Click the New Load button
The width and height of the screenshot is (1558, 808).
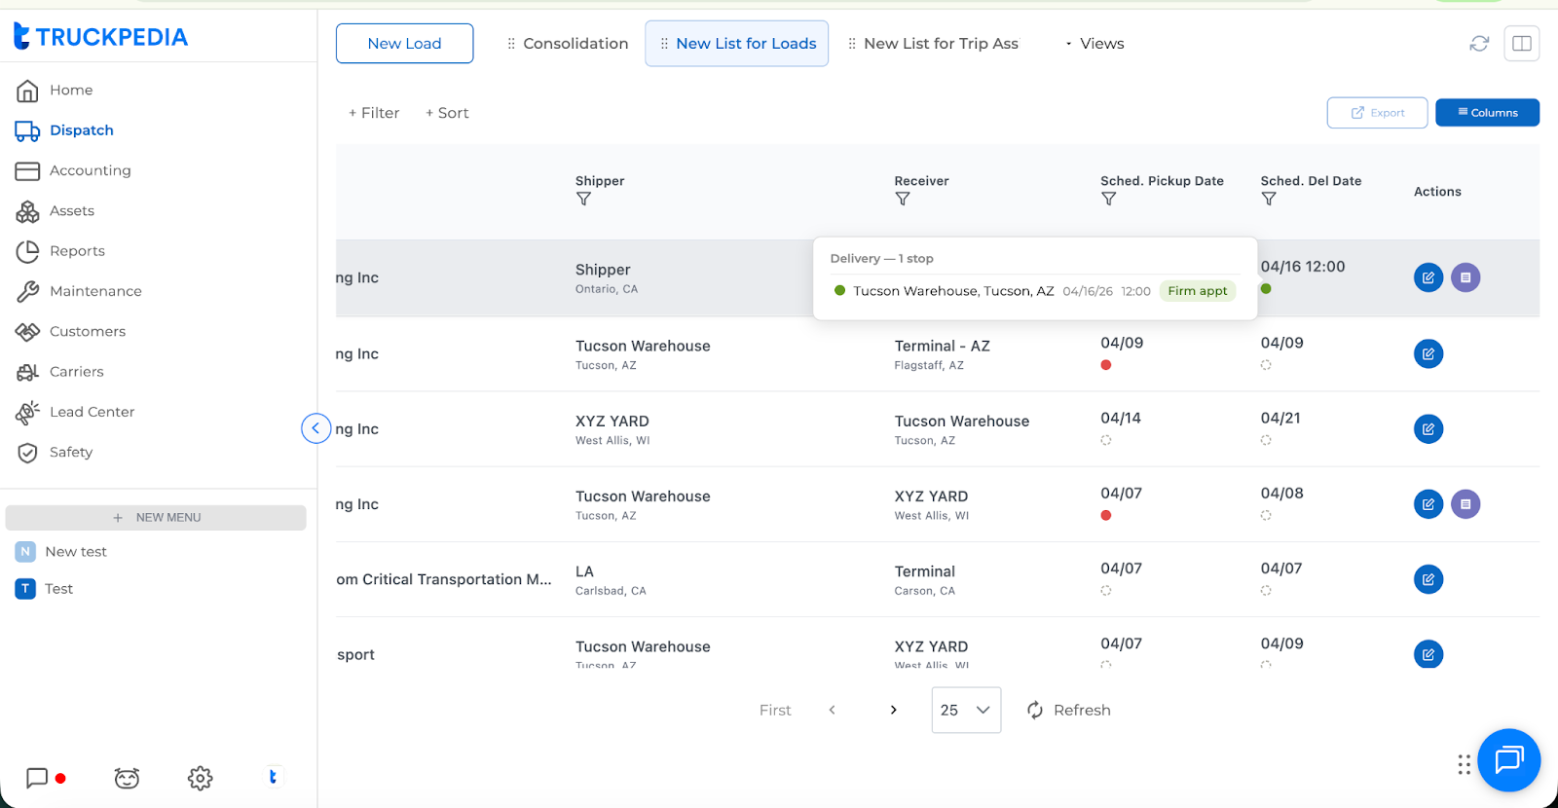click(404, 44)
